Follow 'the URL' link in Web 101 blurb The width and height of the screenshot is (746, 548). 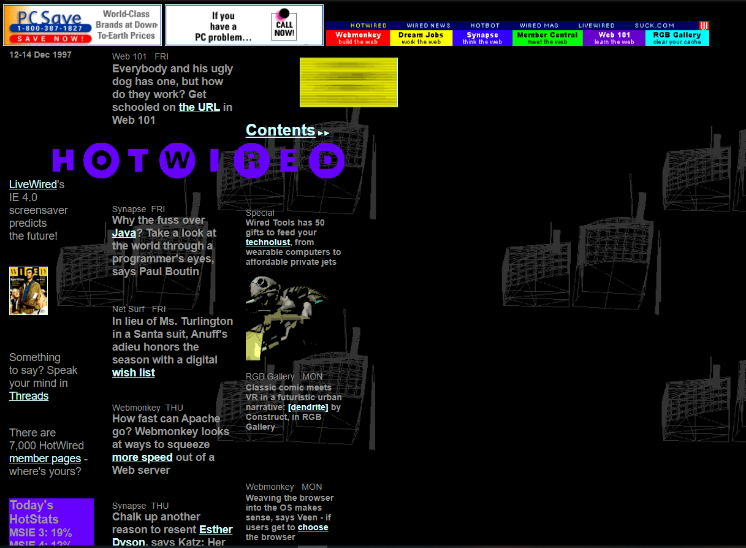pyautogui.click(x=199, y=107)
